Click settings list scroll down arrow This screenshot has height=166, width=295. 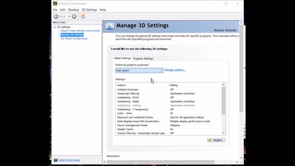[x=223, y=133]
